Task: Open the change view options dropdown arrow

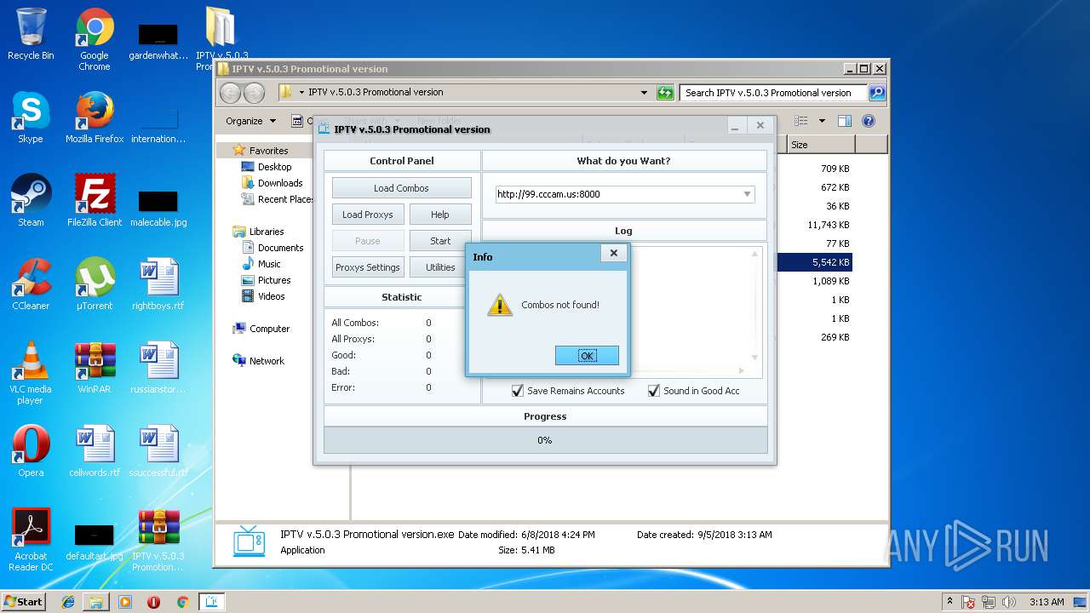Action: point(822,121)
